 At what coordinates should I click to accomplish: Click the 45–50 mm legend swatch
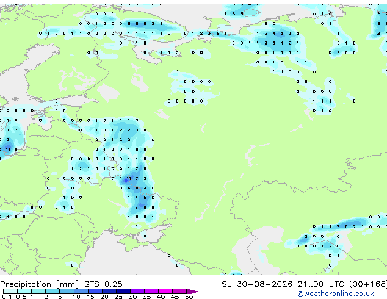coord(179,291)
